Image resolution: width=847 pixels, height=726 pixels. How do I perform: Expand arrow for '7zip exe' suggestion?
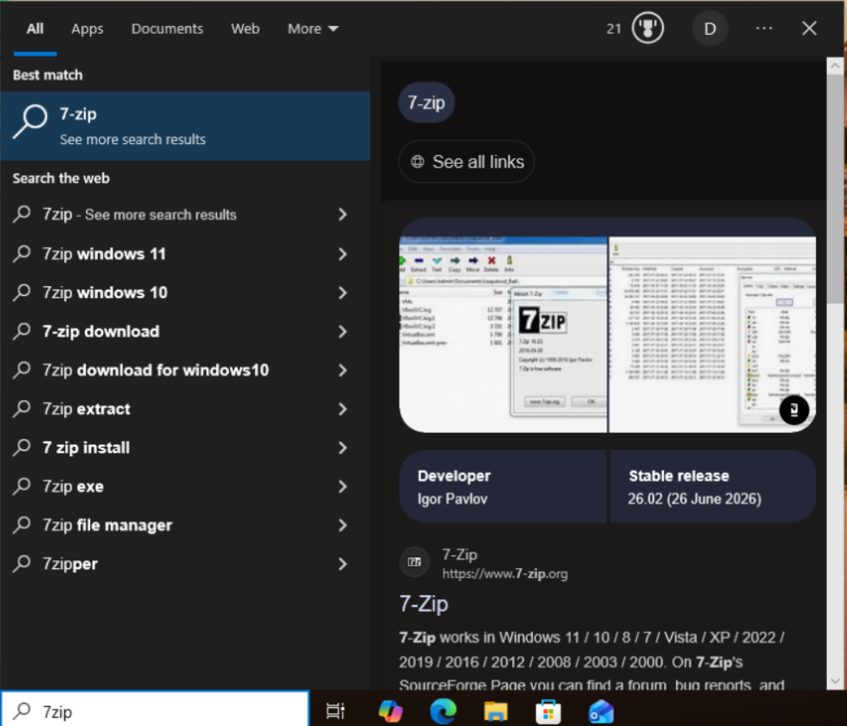tap(342, 487)
